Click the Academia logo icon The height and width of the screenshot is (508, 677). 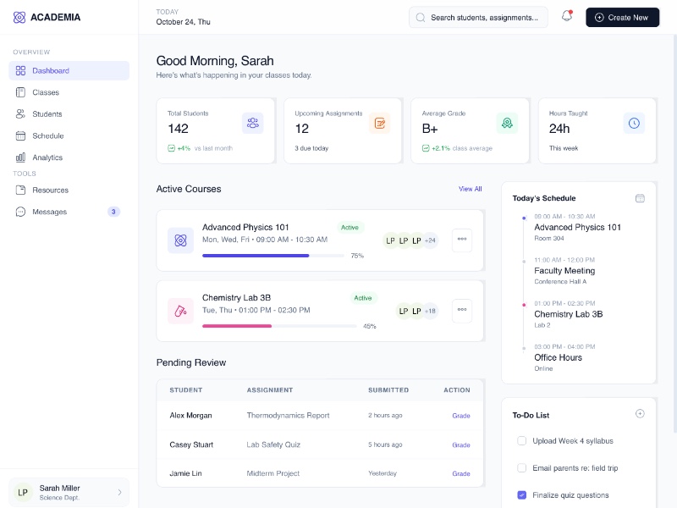click(20, 17)
